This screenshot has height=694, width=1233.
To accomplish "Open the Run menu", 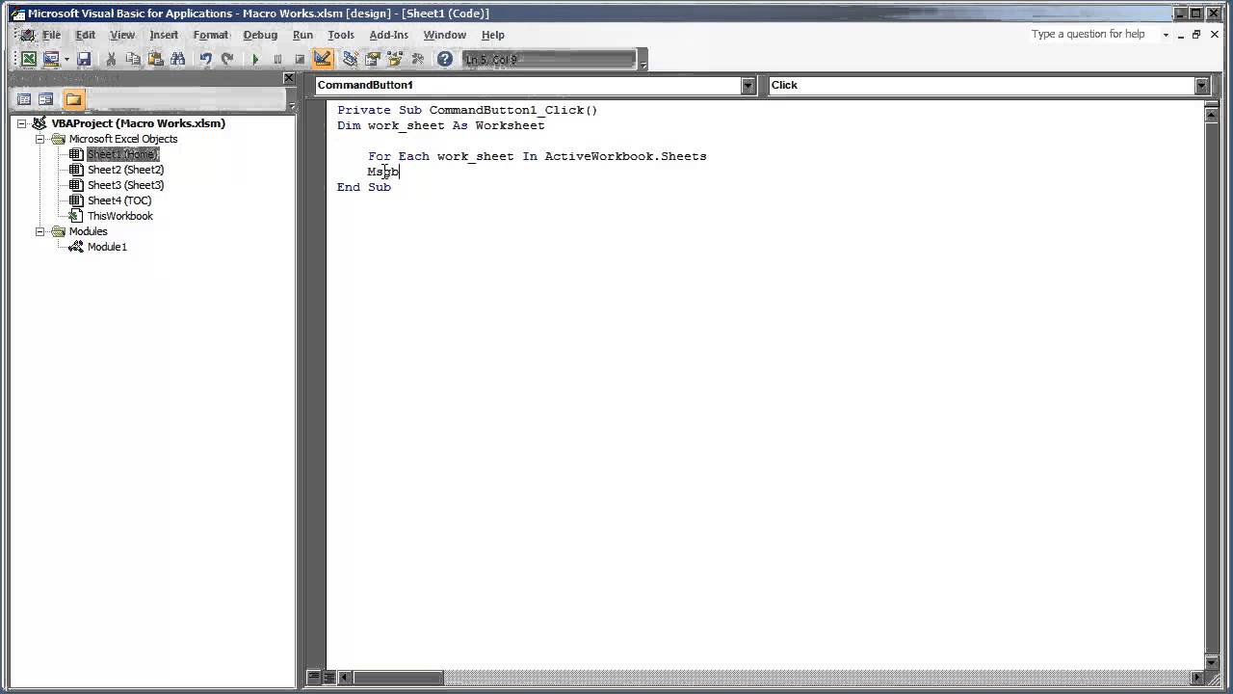I will (302, 35).
